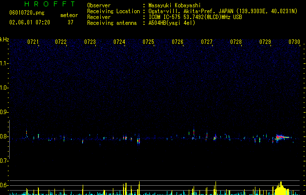Screen dimensions: 306x195
Task: Click the 0723 time marker
Action: (90, 42)
